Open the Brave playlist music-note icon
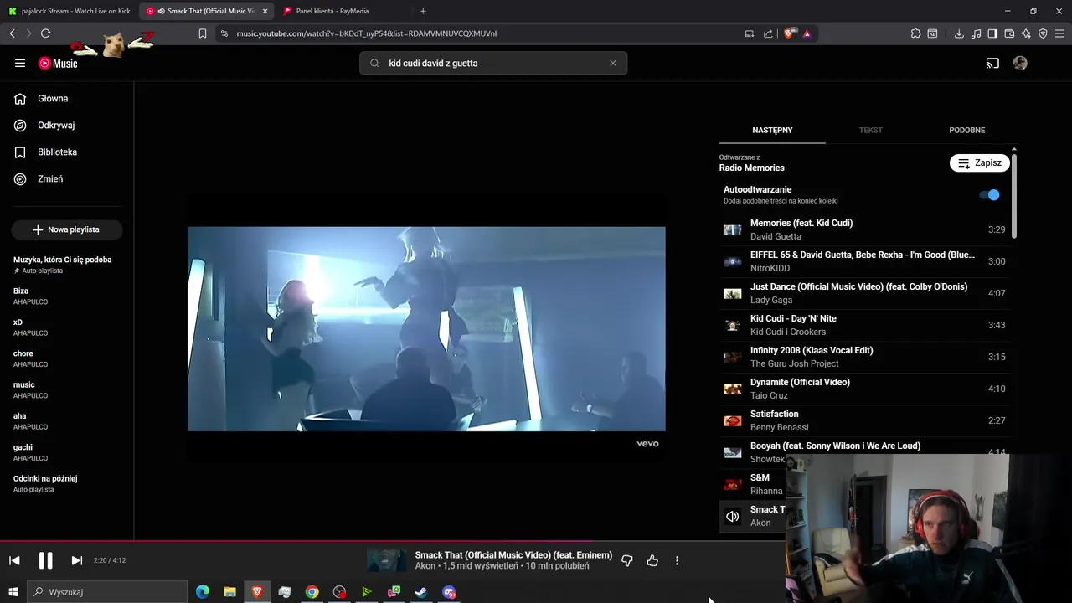The image size is (1072, 603). pyautogui.click(x=976, y=33)
